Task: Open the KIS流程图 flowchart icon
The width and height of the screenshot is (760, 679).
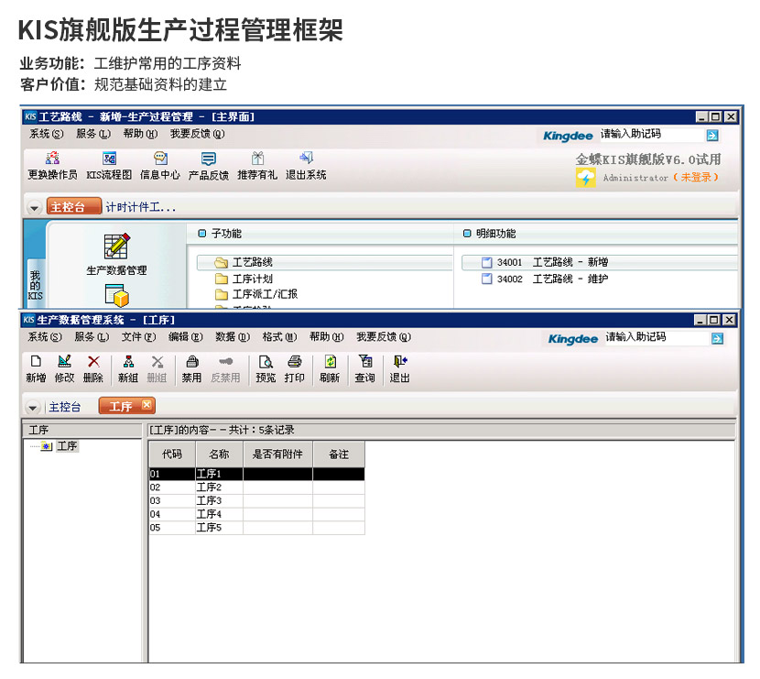Action: coord(109,159)
